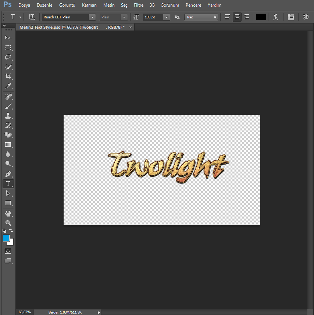
Task: Open the Metin menu
Action: point(109,5)
